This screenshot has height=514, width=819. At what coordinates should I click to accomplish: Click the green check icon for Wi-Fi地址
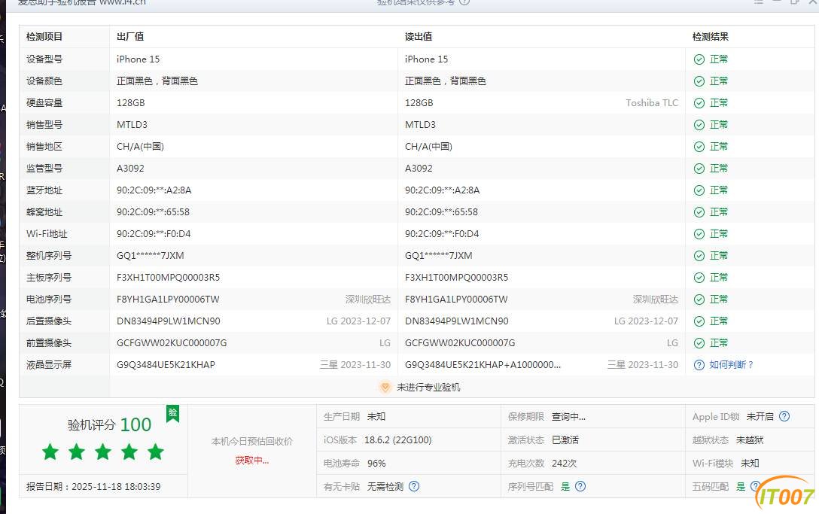point(699,234)
